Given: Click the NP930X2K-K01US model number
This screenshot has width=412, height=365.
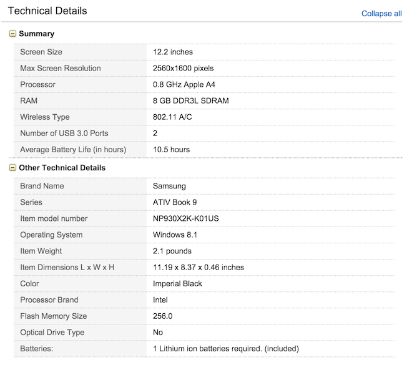Looking at the screenshot, I should point(186,218).
